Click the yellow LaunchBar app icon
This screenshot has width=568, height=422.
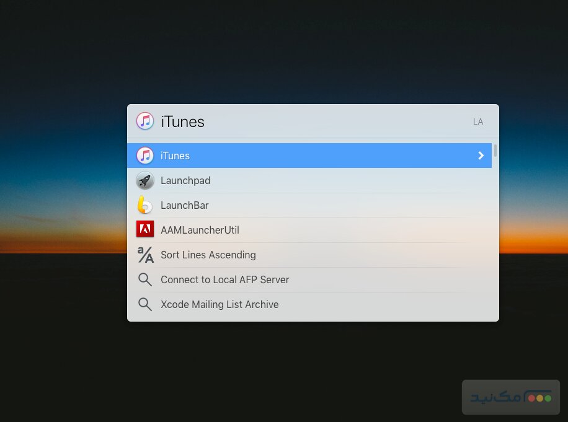[x=145, y=205]
